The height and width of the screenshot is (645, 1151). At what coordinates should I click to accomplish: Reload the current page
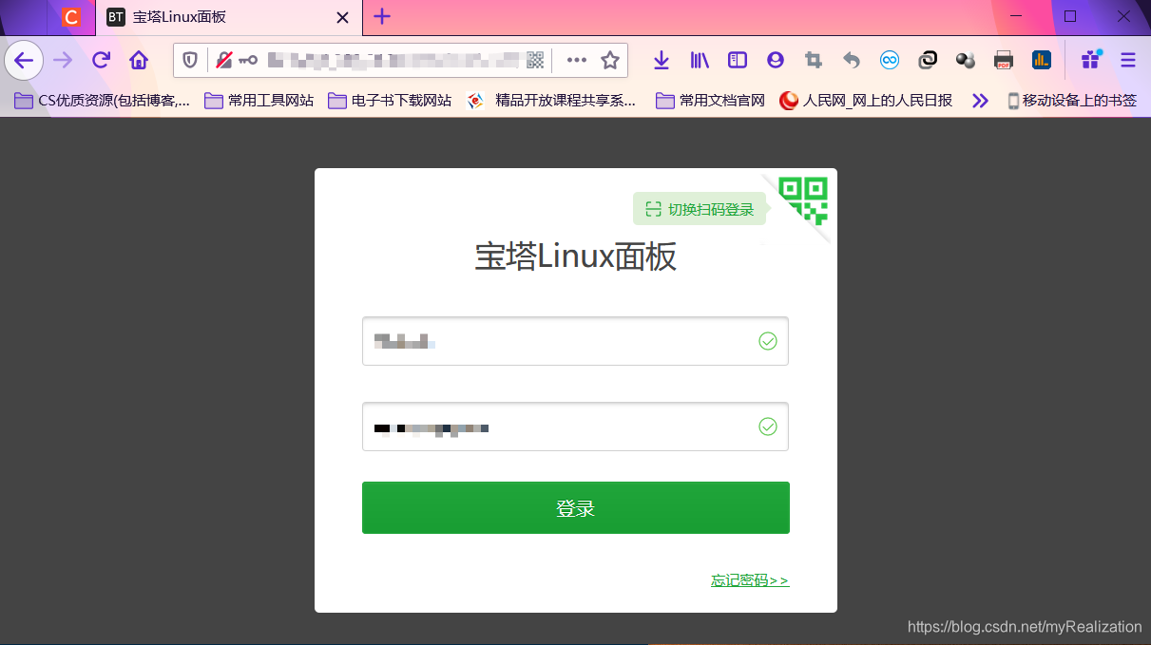[101, 61]
